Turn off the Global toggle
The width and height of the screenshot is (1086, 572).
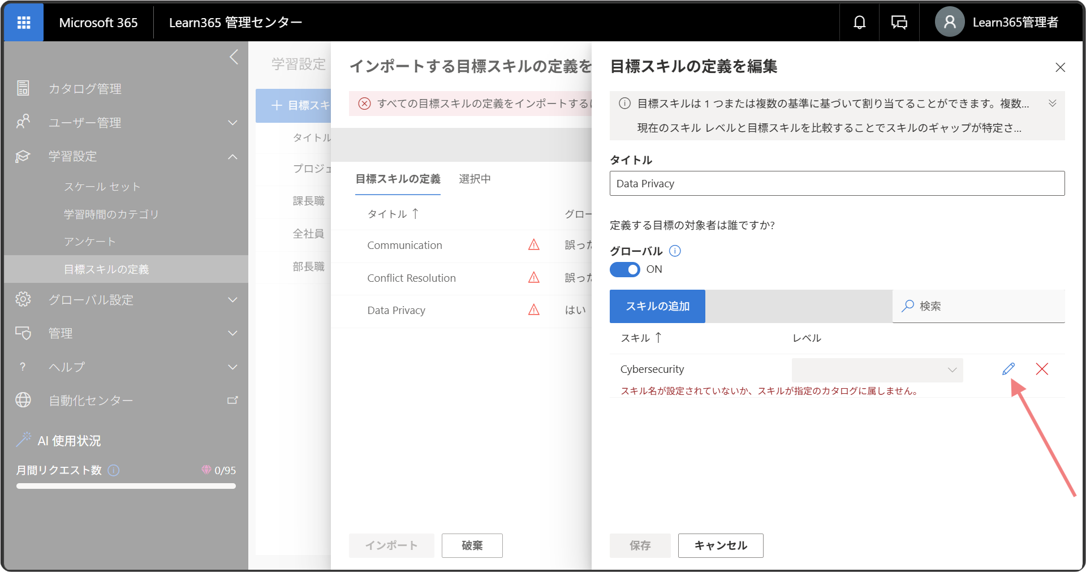tap(624, 269)
